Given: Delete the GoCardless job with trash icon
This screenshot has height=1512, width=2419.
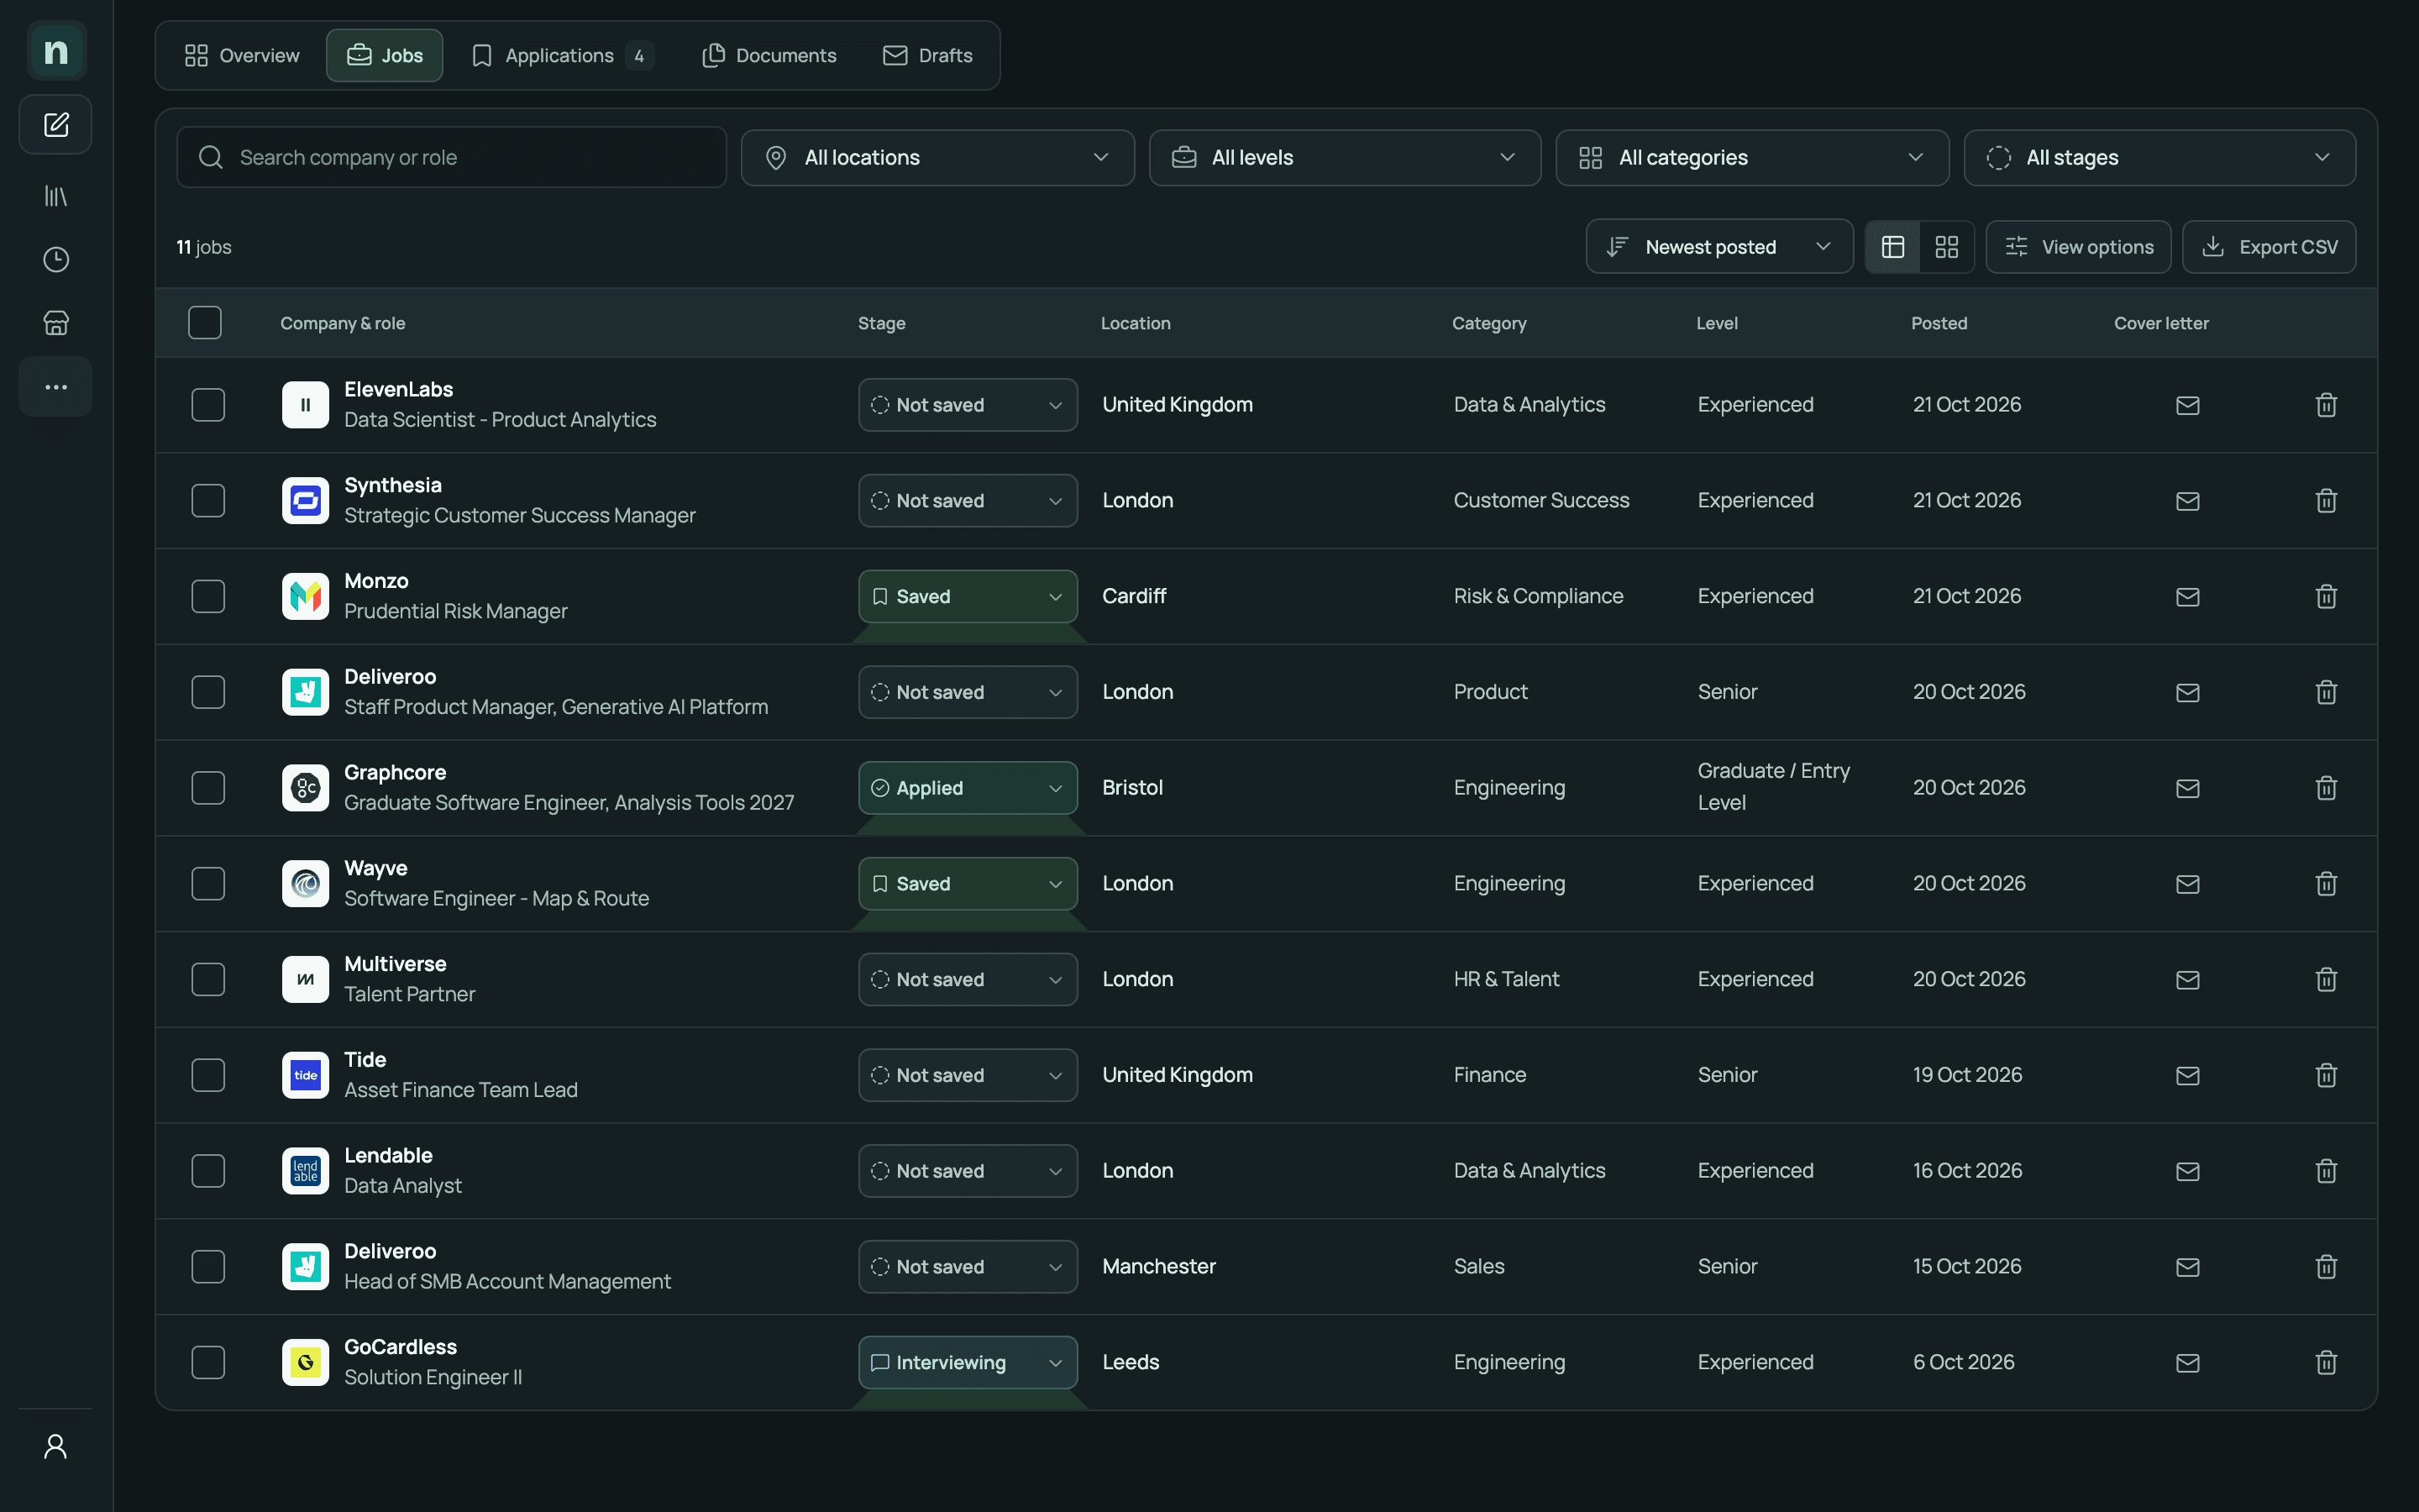Looking at the screenshot, I should coord(2326,1363).
